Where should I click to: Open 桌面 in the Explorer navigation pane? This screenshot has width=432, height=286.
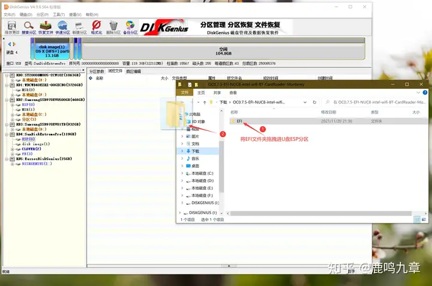(x=196, y=166)
